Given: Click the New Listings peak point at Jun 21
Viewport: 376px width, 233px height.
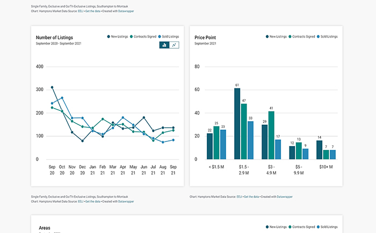Looking at the screenshot, I should tap(144, 117).
